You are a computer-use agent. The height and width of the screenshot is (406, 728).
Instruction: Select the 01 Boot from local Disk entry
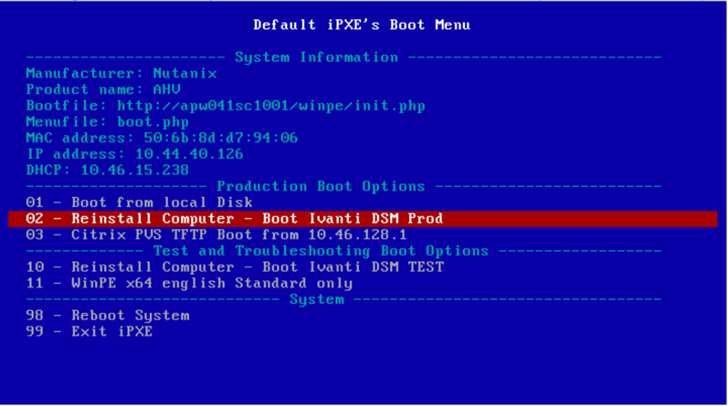coord(139,203)
